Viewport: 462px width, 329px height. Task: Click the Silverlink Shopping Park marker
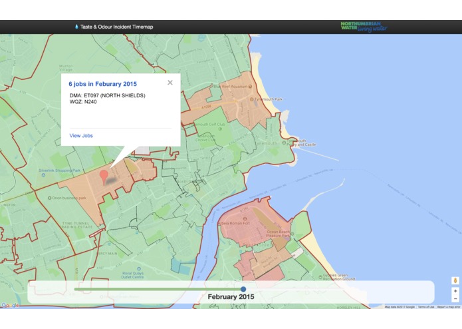click(x=43, y=175)
